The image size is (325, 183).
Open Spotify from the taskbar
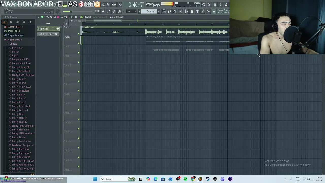point(185,179)
